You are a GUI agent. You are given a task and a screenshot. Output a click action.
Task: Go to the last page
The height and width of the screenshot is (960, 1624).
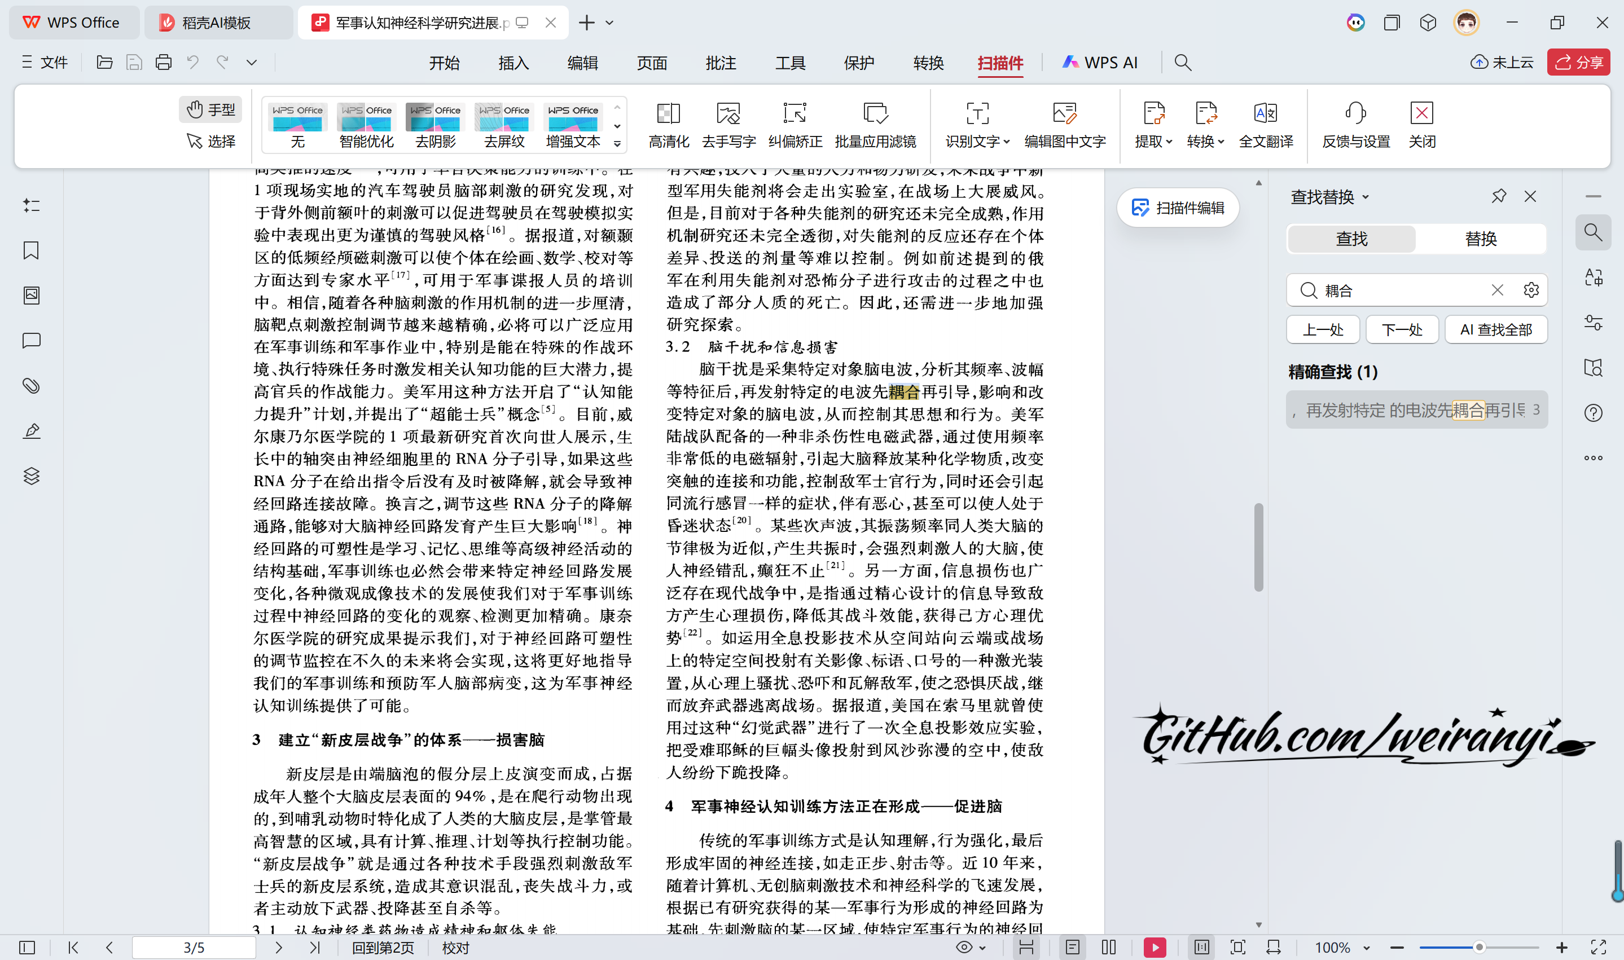[315, 948]
